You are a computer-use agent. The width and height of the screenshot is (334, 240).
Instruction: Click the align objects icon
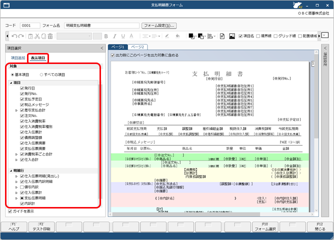[210, 36]
